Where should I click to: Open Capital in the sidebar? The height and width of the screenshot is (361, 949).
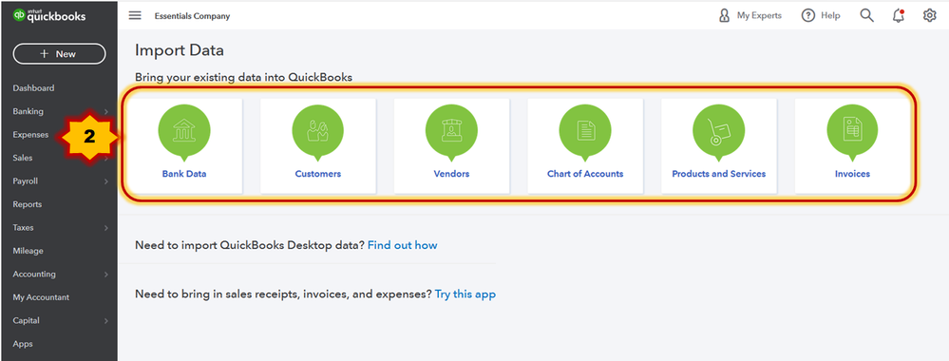(x=26, y=320)
